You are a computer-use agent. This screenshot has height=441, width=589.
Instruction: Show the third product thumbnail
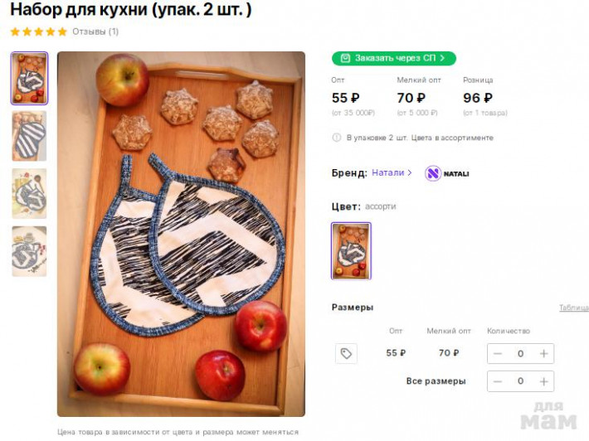pyautogui.click(x=29, y=194)
